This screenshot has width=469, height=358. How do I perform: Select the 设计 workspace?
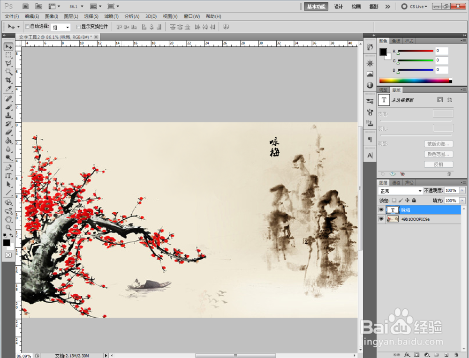click(x=338, y=7)
